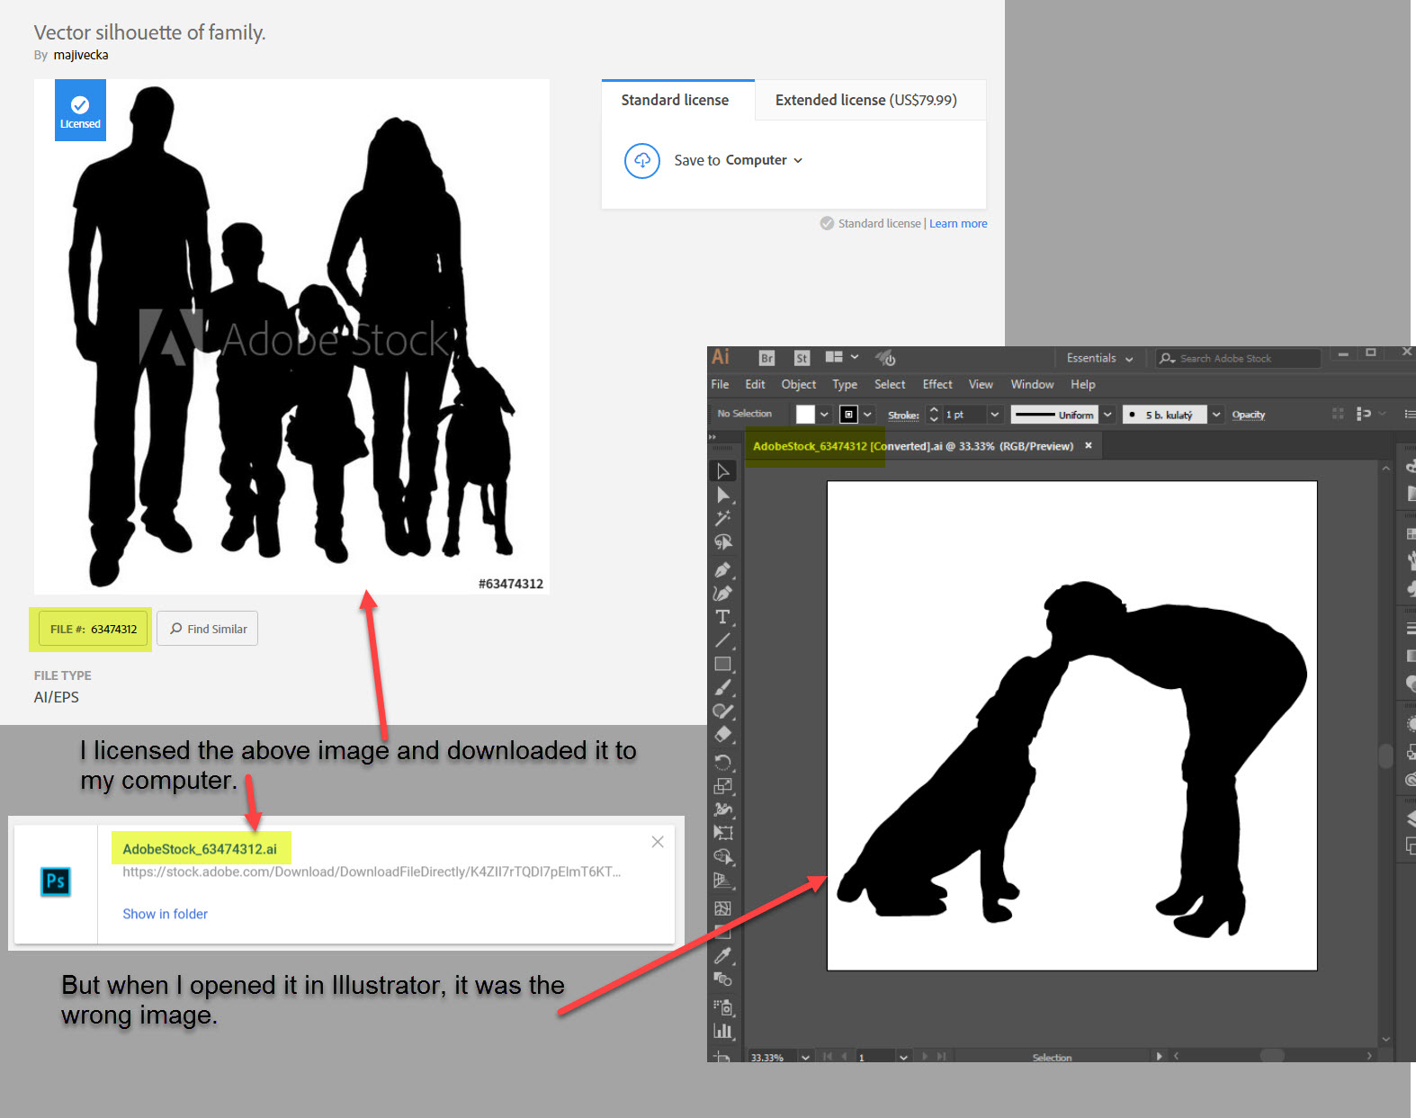The width and height of the screenshot is (1416, 1118).
Task: Select the Symbol Sprayer tool
Action: tap(722, 1007)
